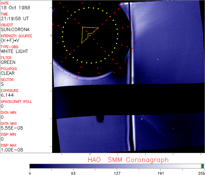Click the 255 label under the color bar
205x175 pixels.
(201, 173)
